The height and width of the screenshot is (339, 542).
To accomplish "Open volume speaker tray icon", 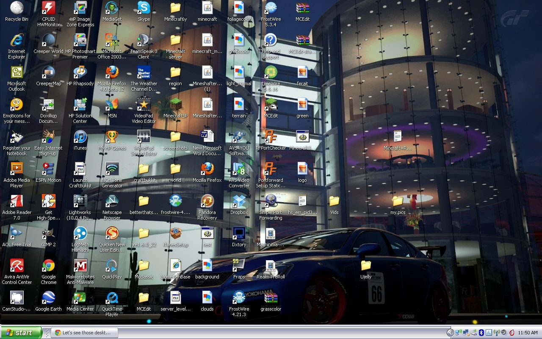I will [504, 333].
